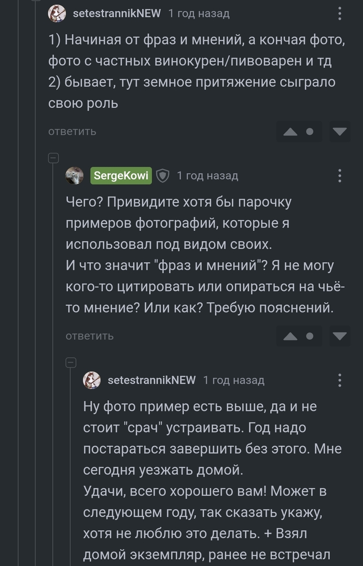Click the rating dot on the topmost comment
363x566 pixels.
tap(310, 132)
